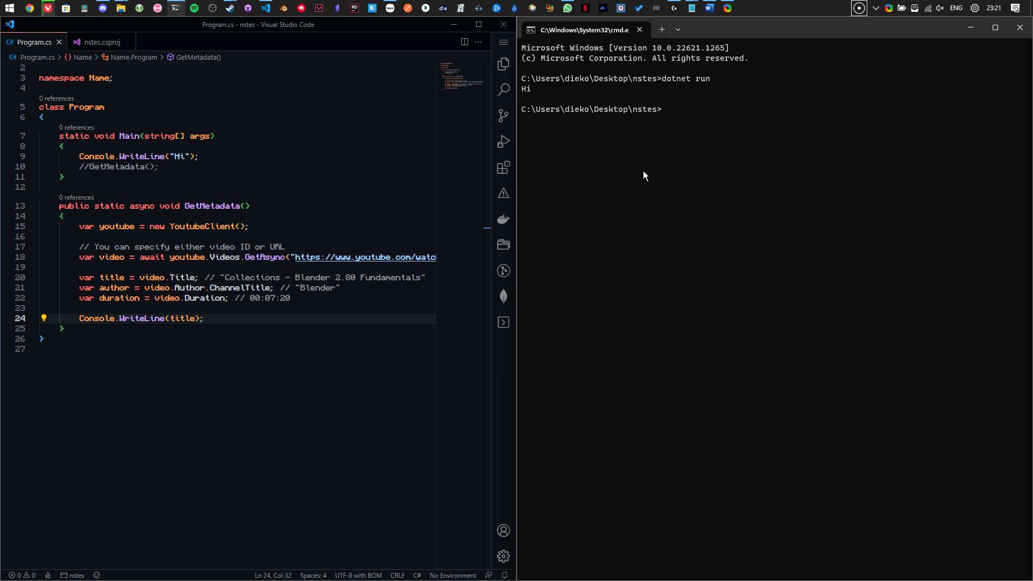Toggle the hamburger menu icon in VS Code
The height and width of the screenshot is (581, 1033).
503,42
